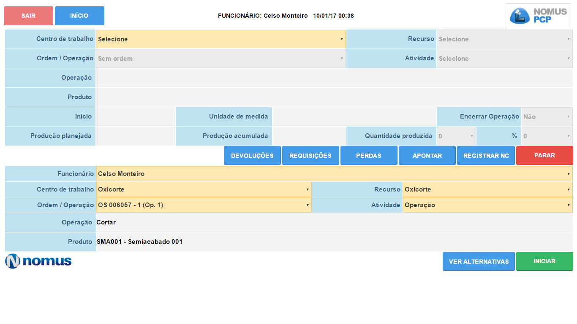Expand the Atividade Operação dropdown
577x324 pixels.
coord(487,205)
